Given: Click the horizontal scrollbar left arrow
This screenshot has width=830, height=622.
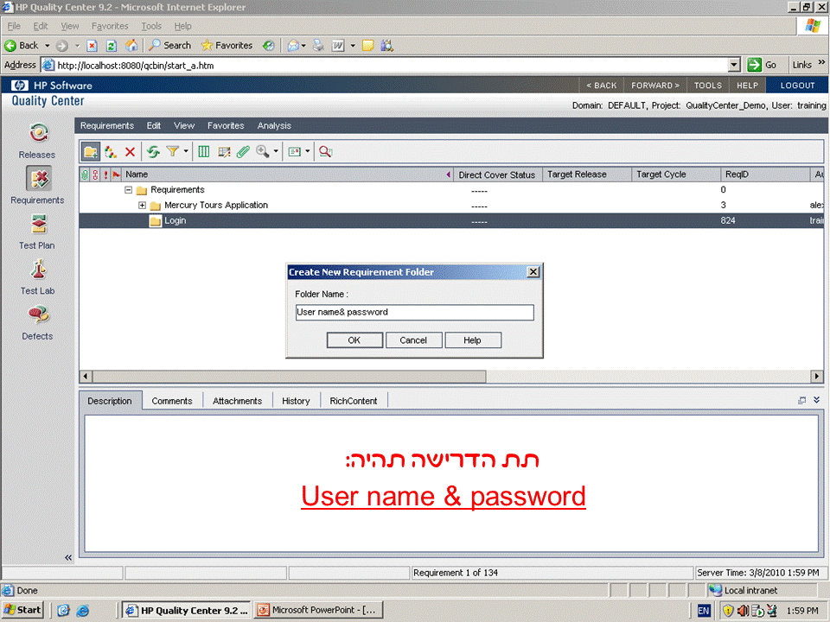Looking at the screenshot, I should point(86,376).
